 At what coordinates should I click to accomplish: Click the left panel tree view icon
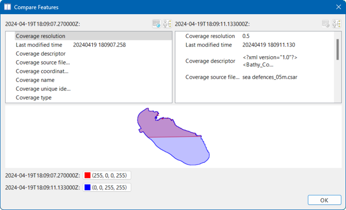tap(167, 24)
